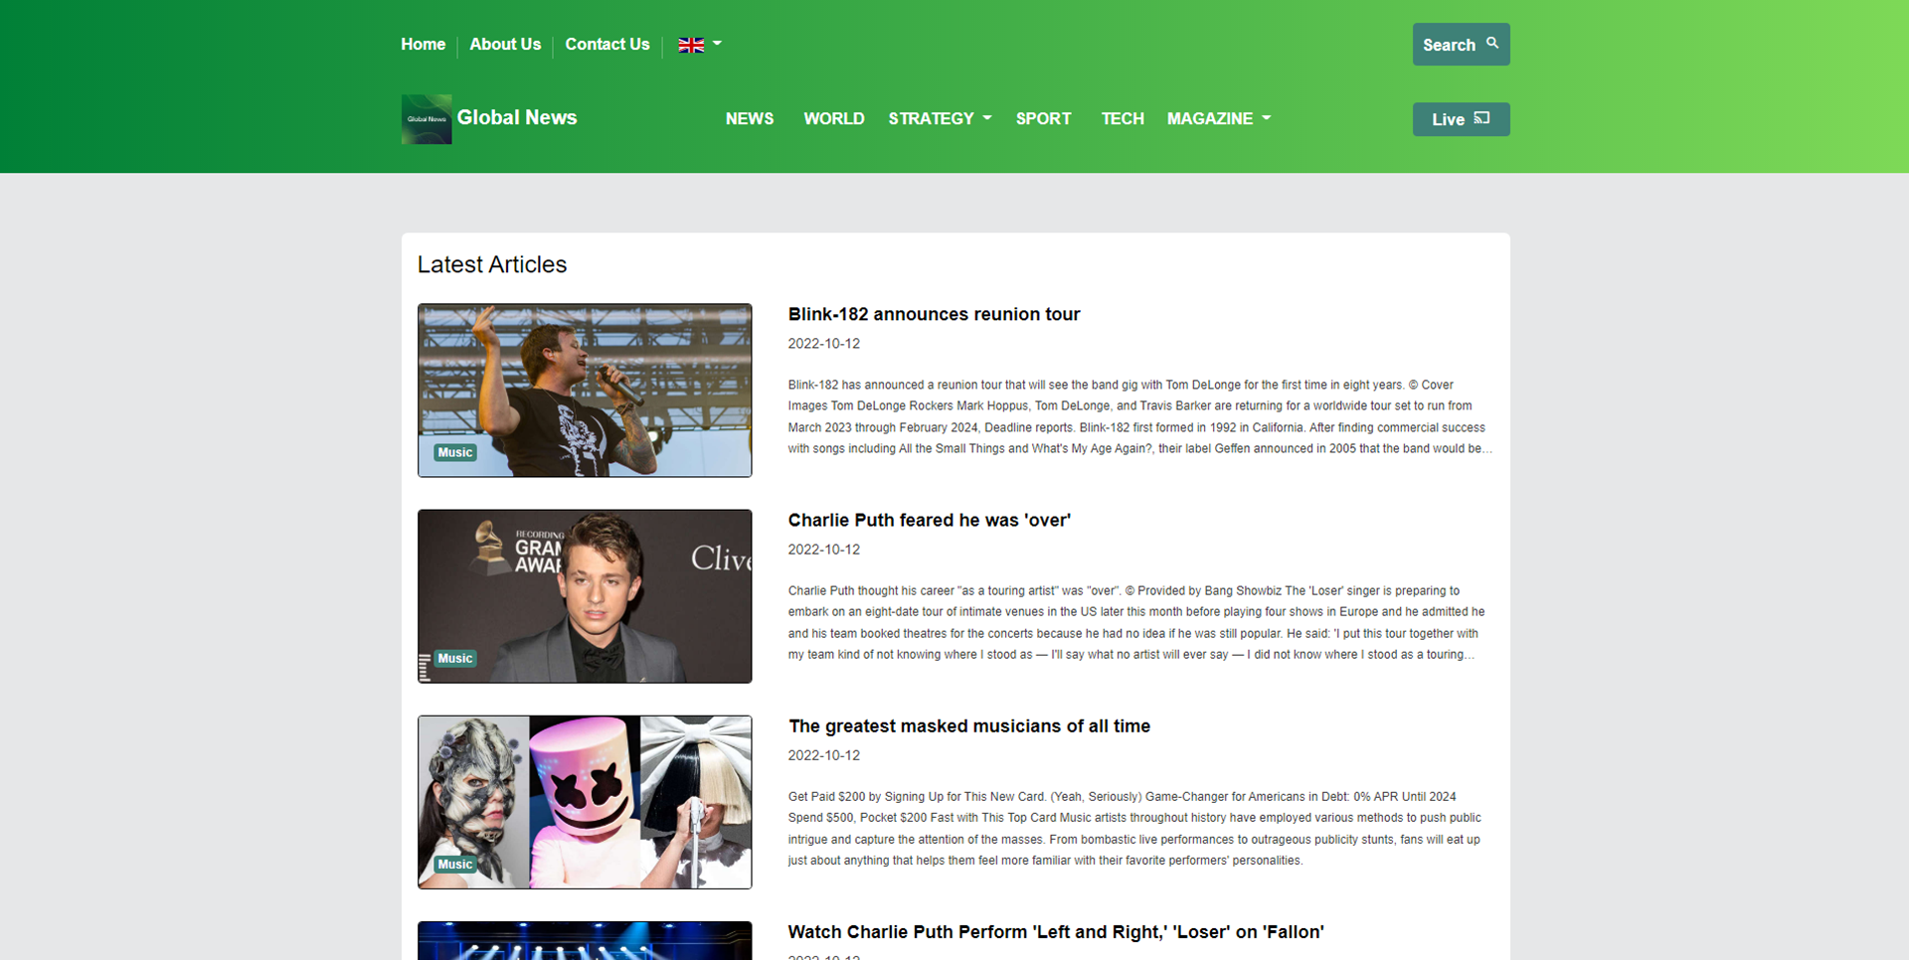Viewport: 1909px width, 960px height.
Task: Click the Latest Articles heading
Action: (x=492, y=264)
